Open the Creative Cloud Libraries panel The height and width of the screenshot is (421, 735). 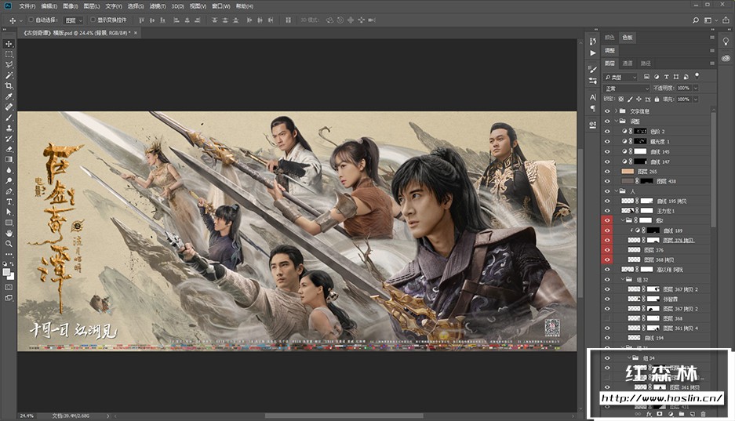pos(726,58)
